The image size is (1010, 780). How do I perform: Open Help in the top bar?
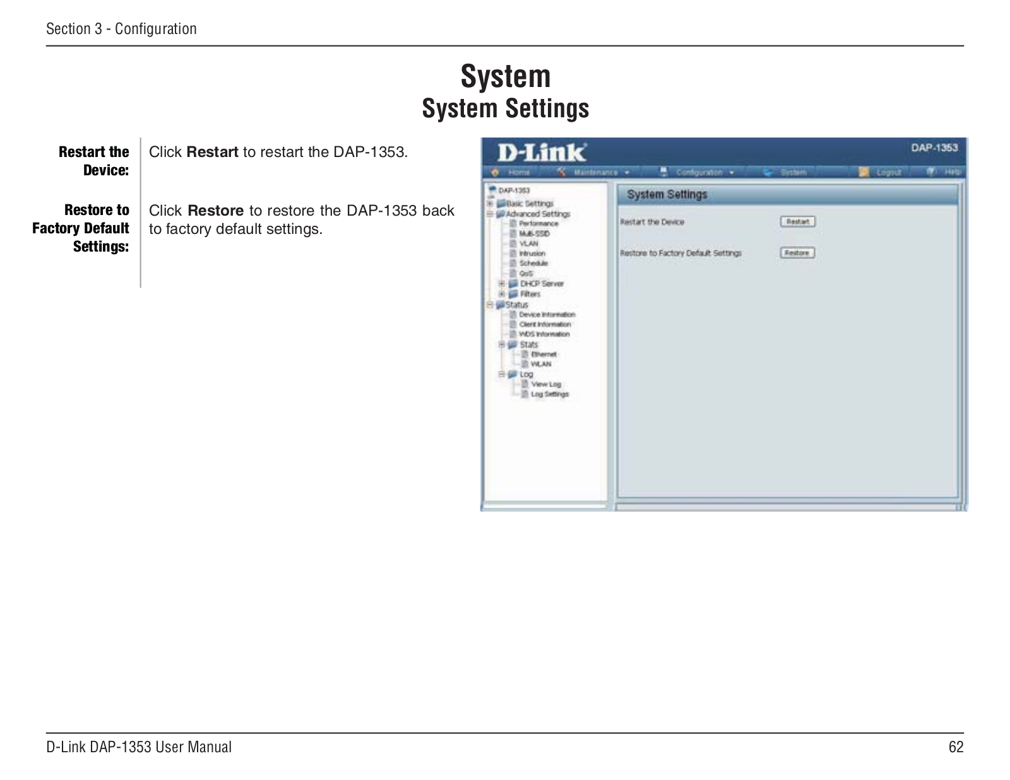953,172
